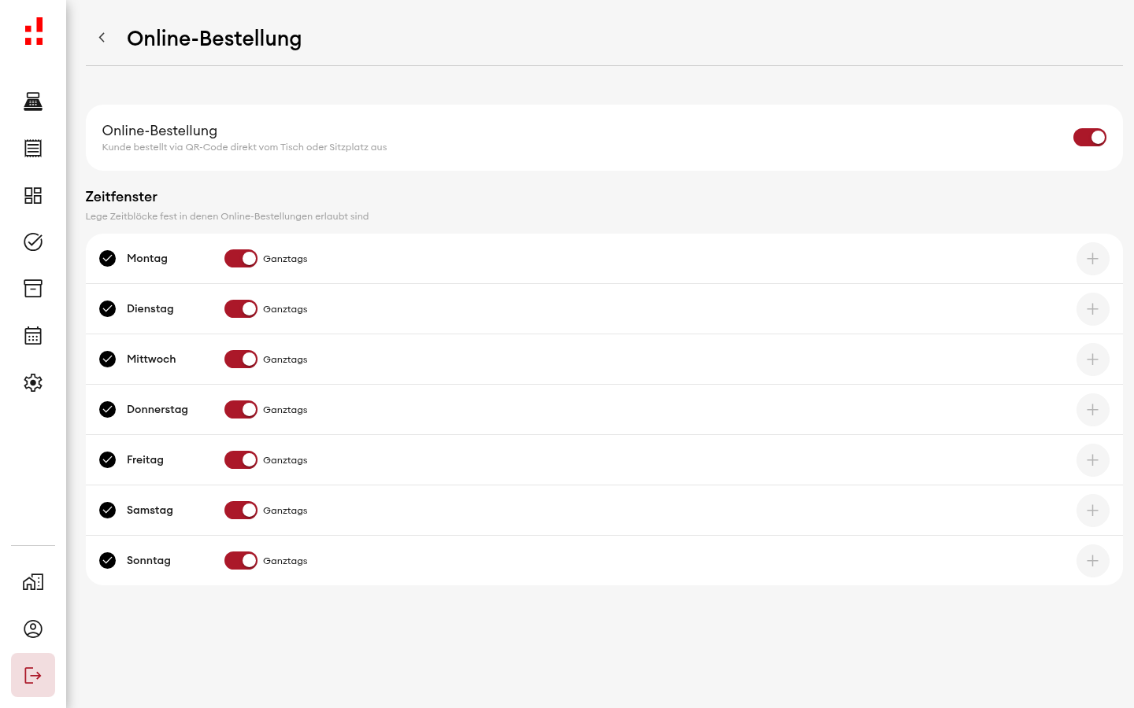The image size is (1134, 708).
Task: Toggle Ganztags switch for Dienstag
Action: point(241,309)
